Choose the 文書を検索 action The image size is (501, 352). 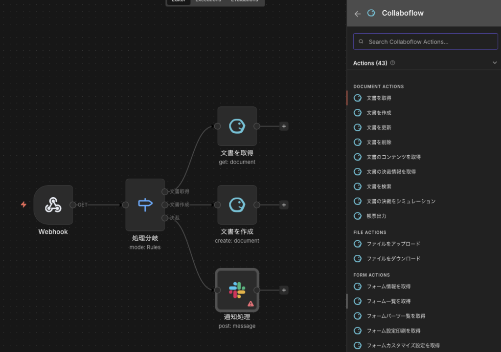click(379, 186)
